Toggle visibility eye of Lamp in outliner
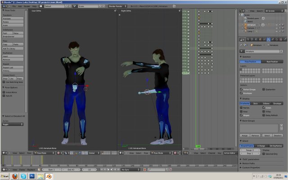This screenshot has height=180, width=288. coord(277,31)
